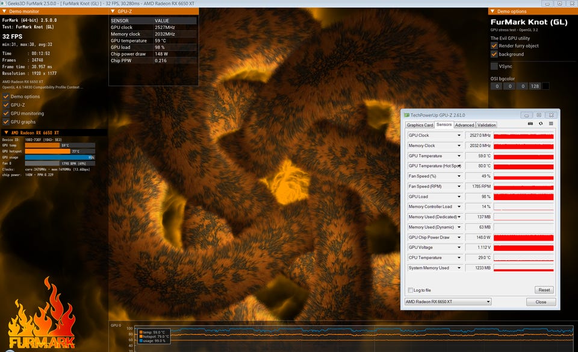
Task: Uncheck Render furry object
Action: pyautogui.click(x=494, y=46)
